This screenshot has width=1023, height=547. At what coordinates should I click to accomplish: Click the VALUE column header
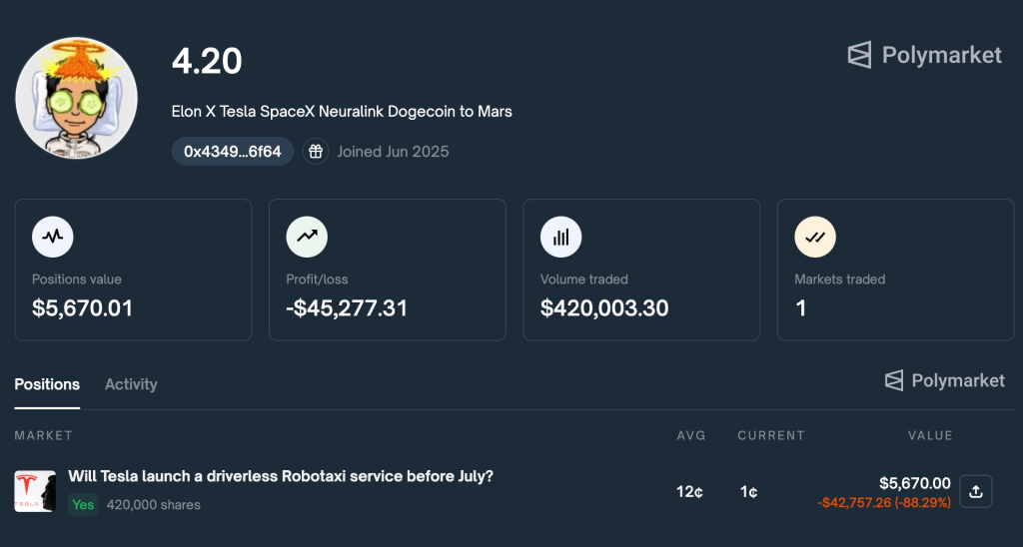[930, 435]
